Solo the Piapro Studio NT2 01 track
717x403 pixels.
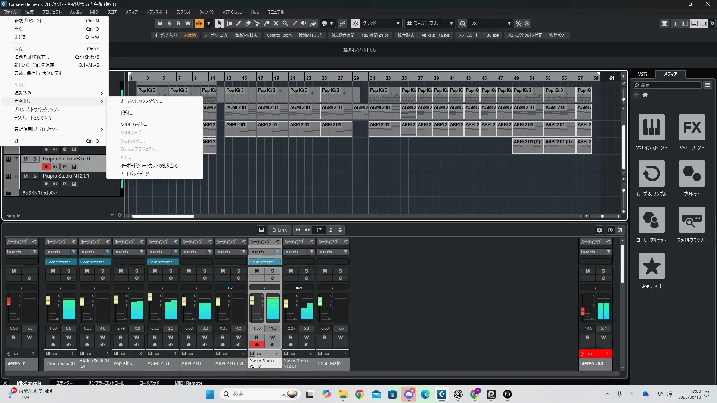pyautogui.click(x=35, y=176)
